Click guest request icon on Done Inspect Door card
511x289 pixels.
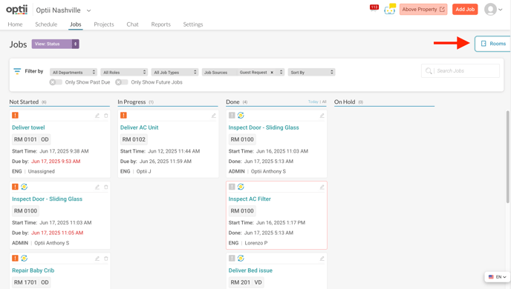click(x=241, y=115)
